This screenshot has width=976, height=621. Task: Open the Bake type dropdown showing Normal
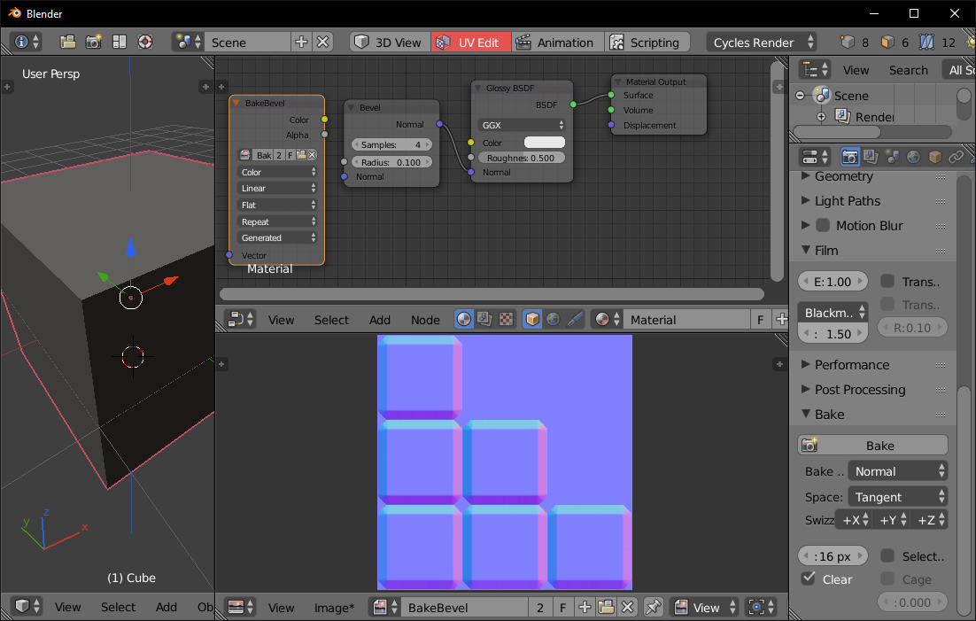click(x=897, y=471)
